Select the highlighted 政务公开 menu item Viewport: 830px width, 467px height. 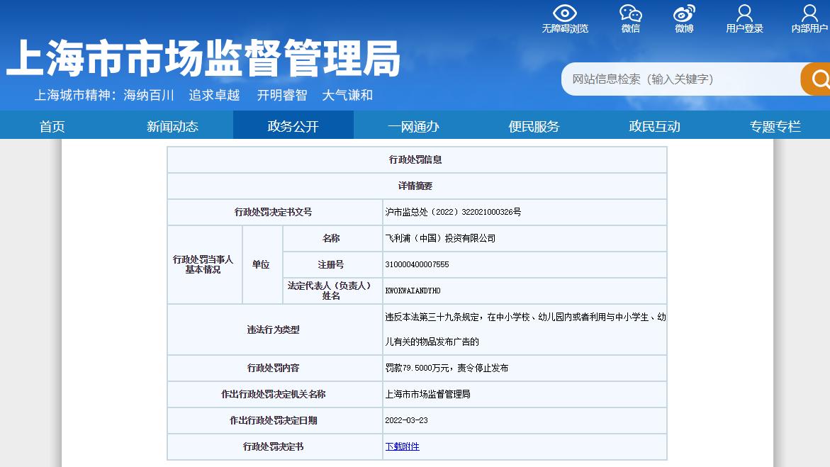point(293,125)
